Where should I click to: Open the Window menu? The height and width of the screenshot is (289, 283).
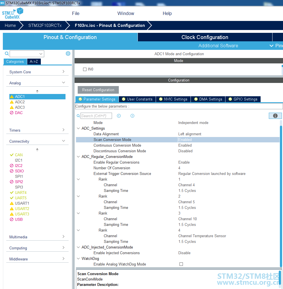coord(126,14)
